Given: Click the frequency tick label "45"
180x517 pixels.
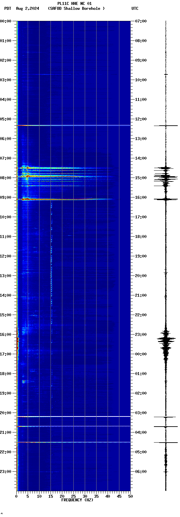Looking at the screenshot, I should (119, 496).
